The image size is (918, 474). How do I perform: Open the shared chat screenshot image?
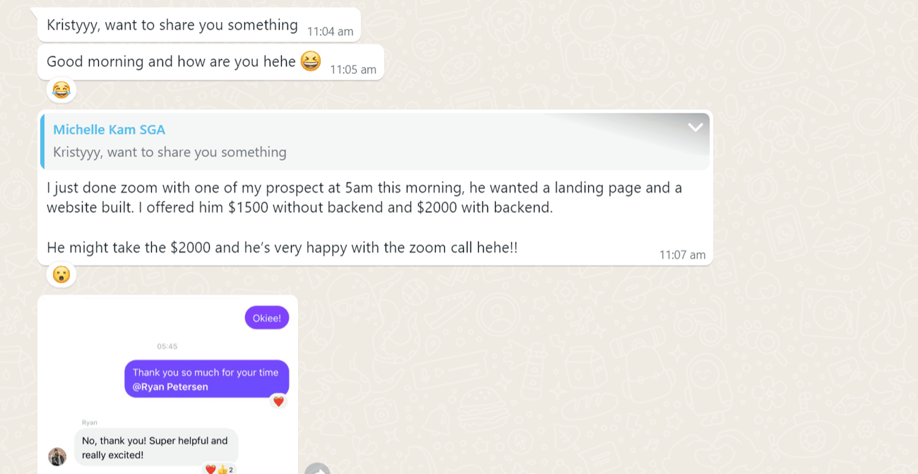tap(167, 384)
